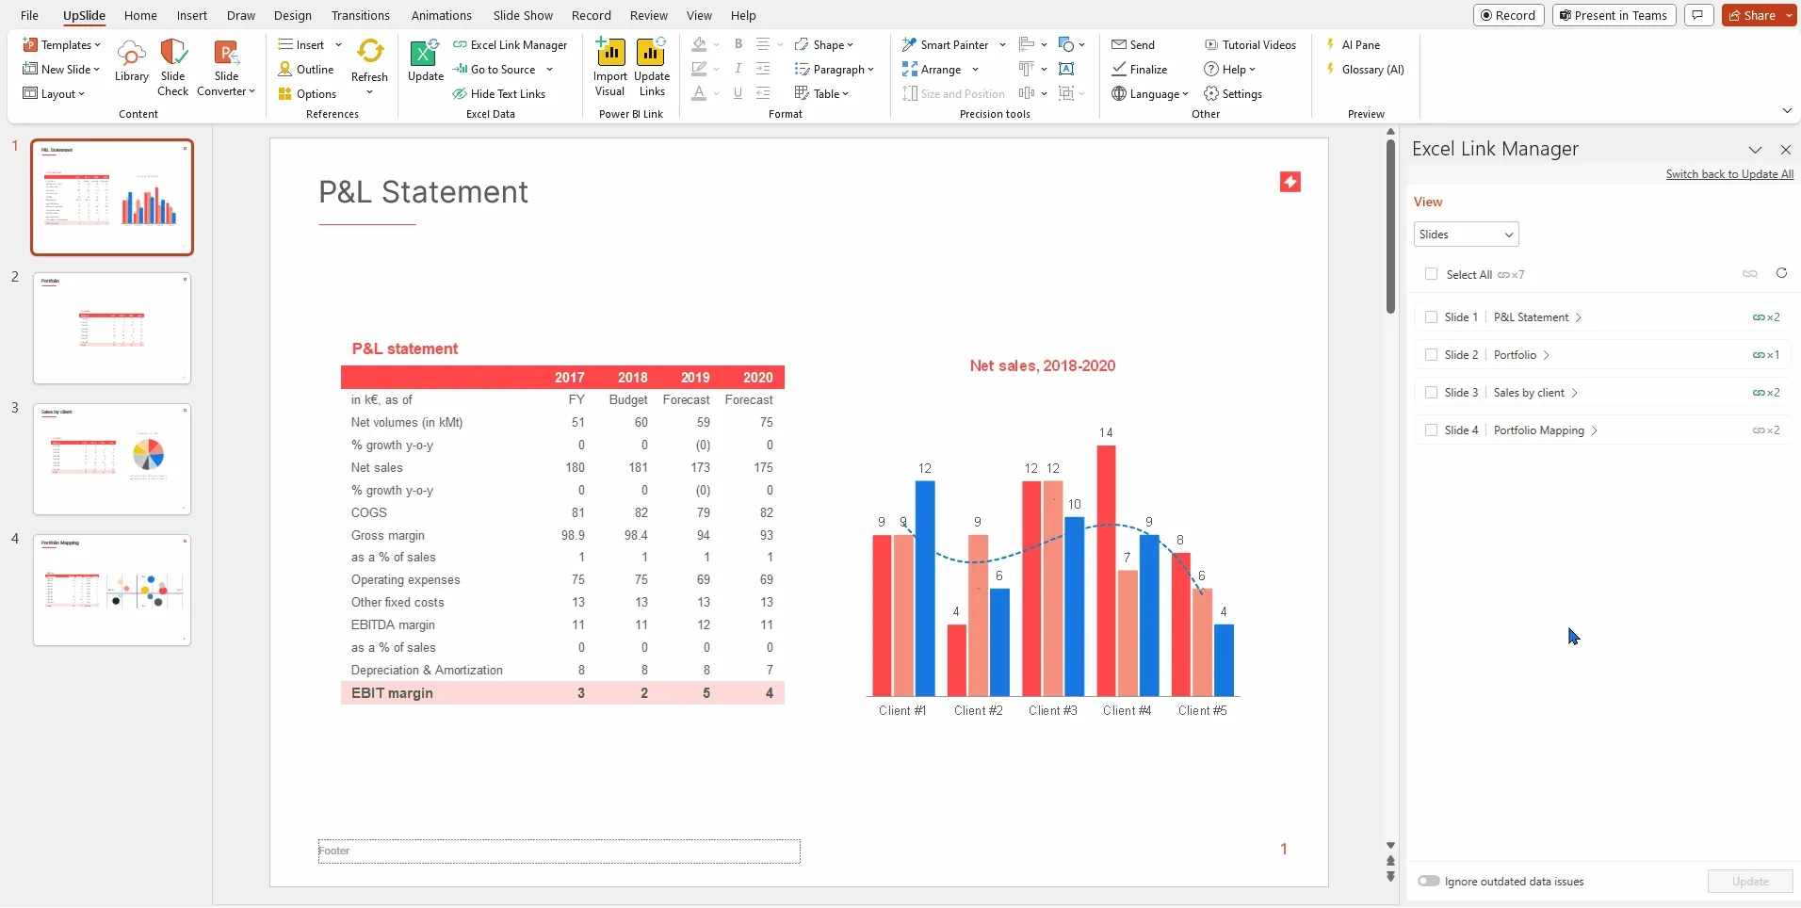Open the Slide Converter

point(226,68)
